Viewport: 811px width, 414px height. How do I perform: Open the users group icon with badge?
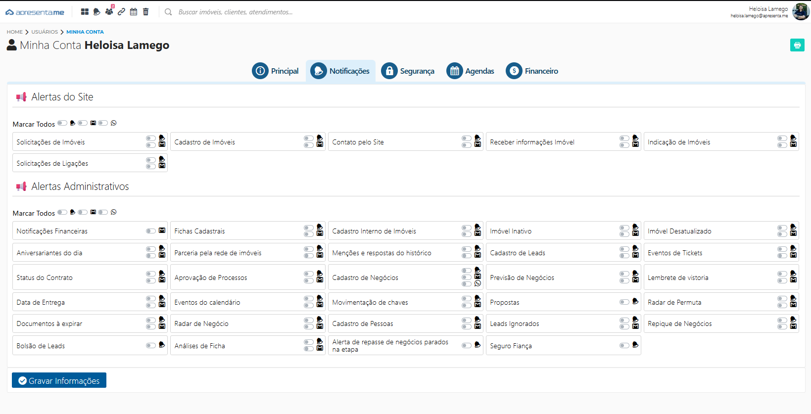coord(109,11)
